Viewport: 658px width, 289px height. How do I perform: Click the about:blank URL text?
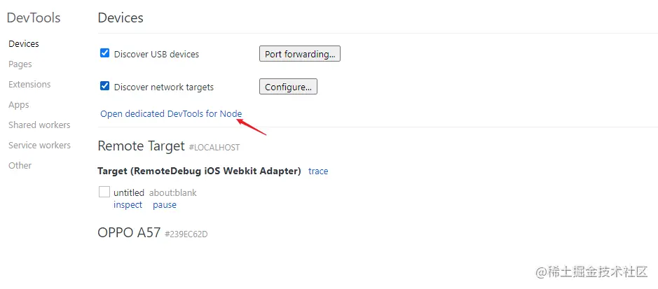[x=173, y=192]
